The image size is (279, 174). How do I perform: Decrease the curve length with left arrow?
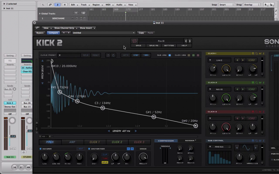tap(109, 131)
